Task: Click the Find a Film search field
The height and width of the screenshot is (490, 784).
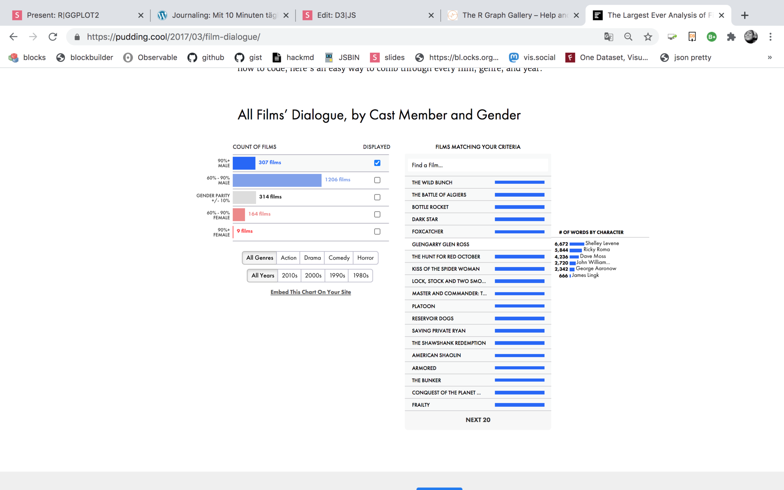Action: click(478, 165)
